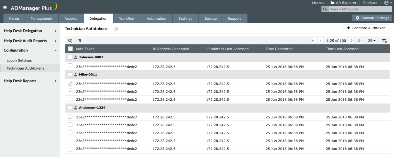The height and width of the screenshot is (157, 394).
Task: Open Domain Settings
Action: click(372, 18)
